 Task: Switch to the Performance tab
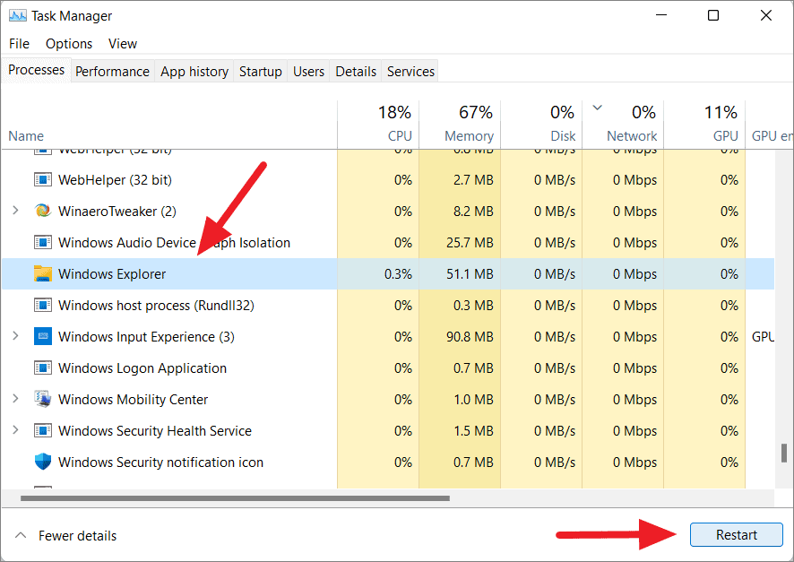(112, 72)
